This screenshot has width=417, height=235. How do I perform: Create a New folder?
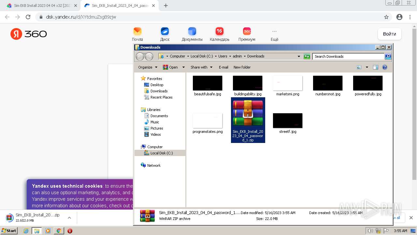[x=242, y=67]
